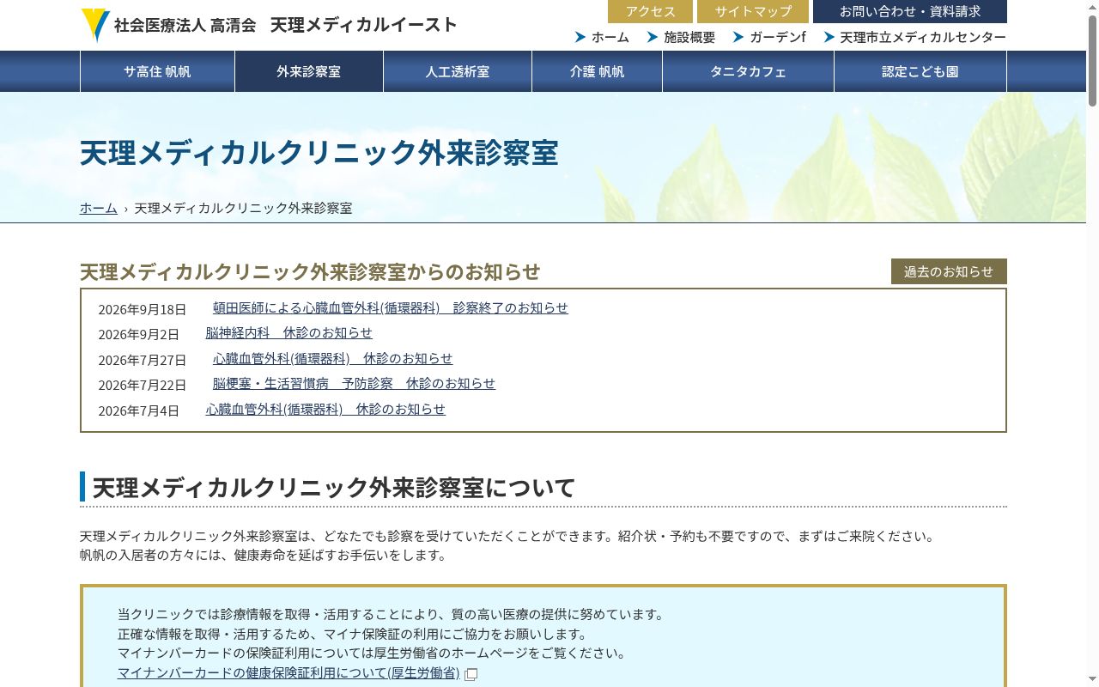Open 過去のお知らせ button

(x=949, y=271)
